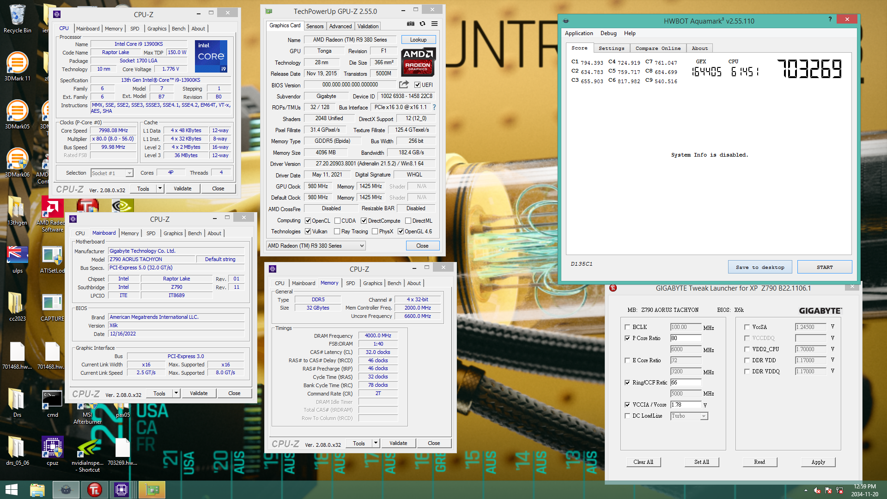Image resolution: width=887 pixels, height=499 pixels.
Task: Click the AMD Radeon Graphics logo in GPU-Z
Action: (418, 62)
